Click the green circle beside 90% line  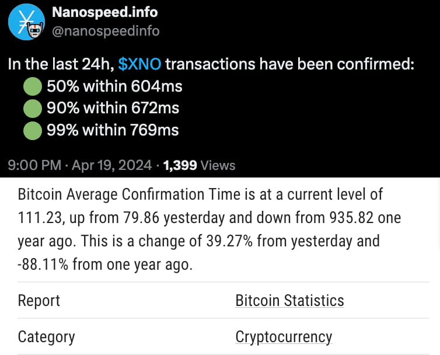(x=32, y=109)
